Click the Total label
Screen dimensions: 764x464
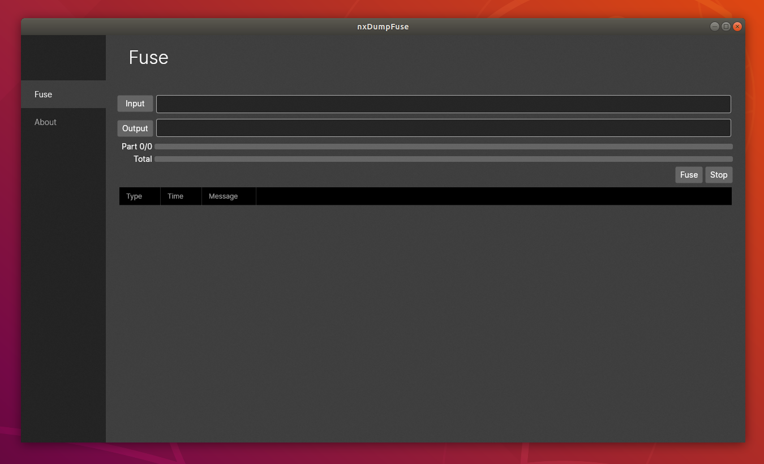(x=143, y=159)
